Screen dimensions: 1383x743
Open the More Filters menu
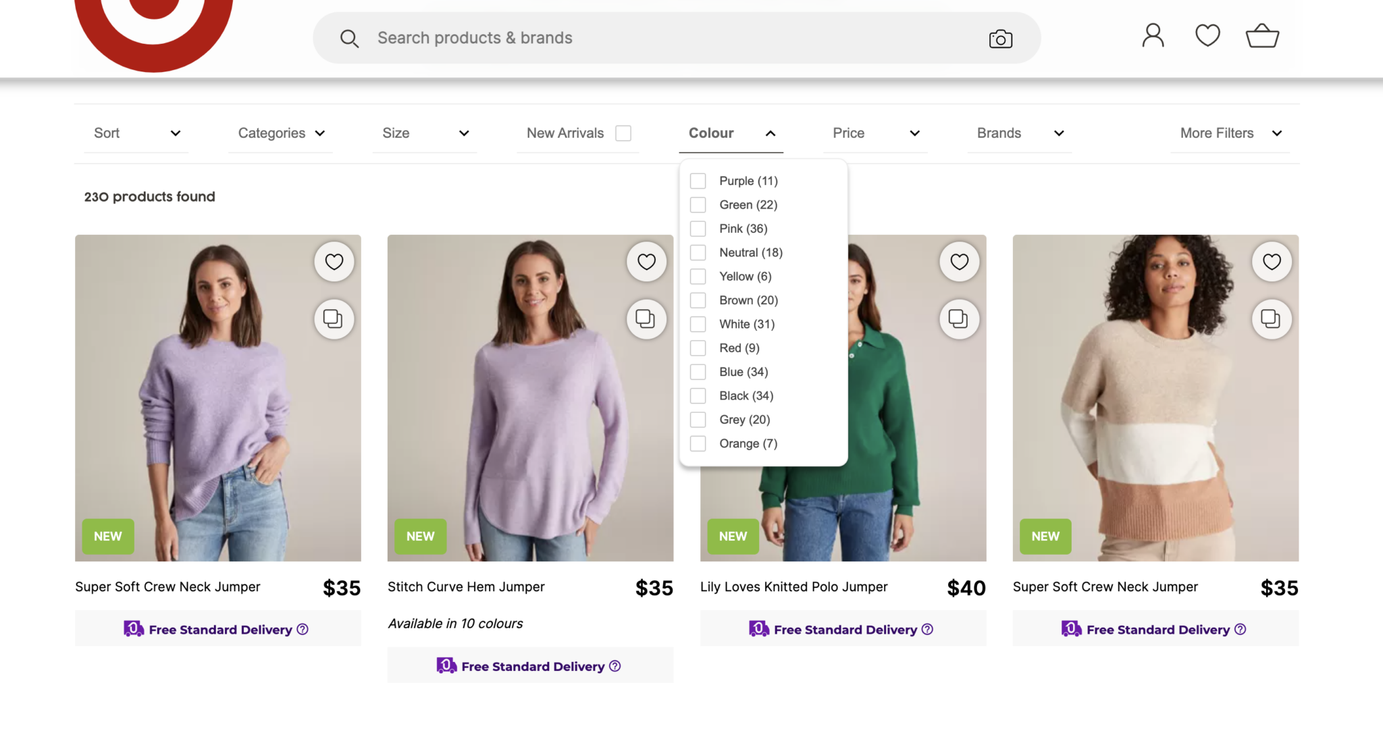[x=1229, y=133]
